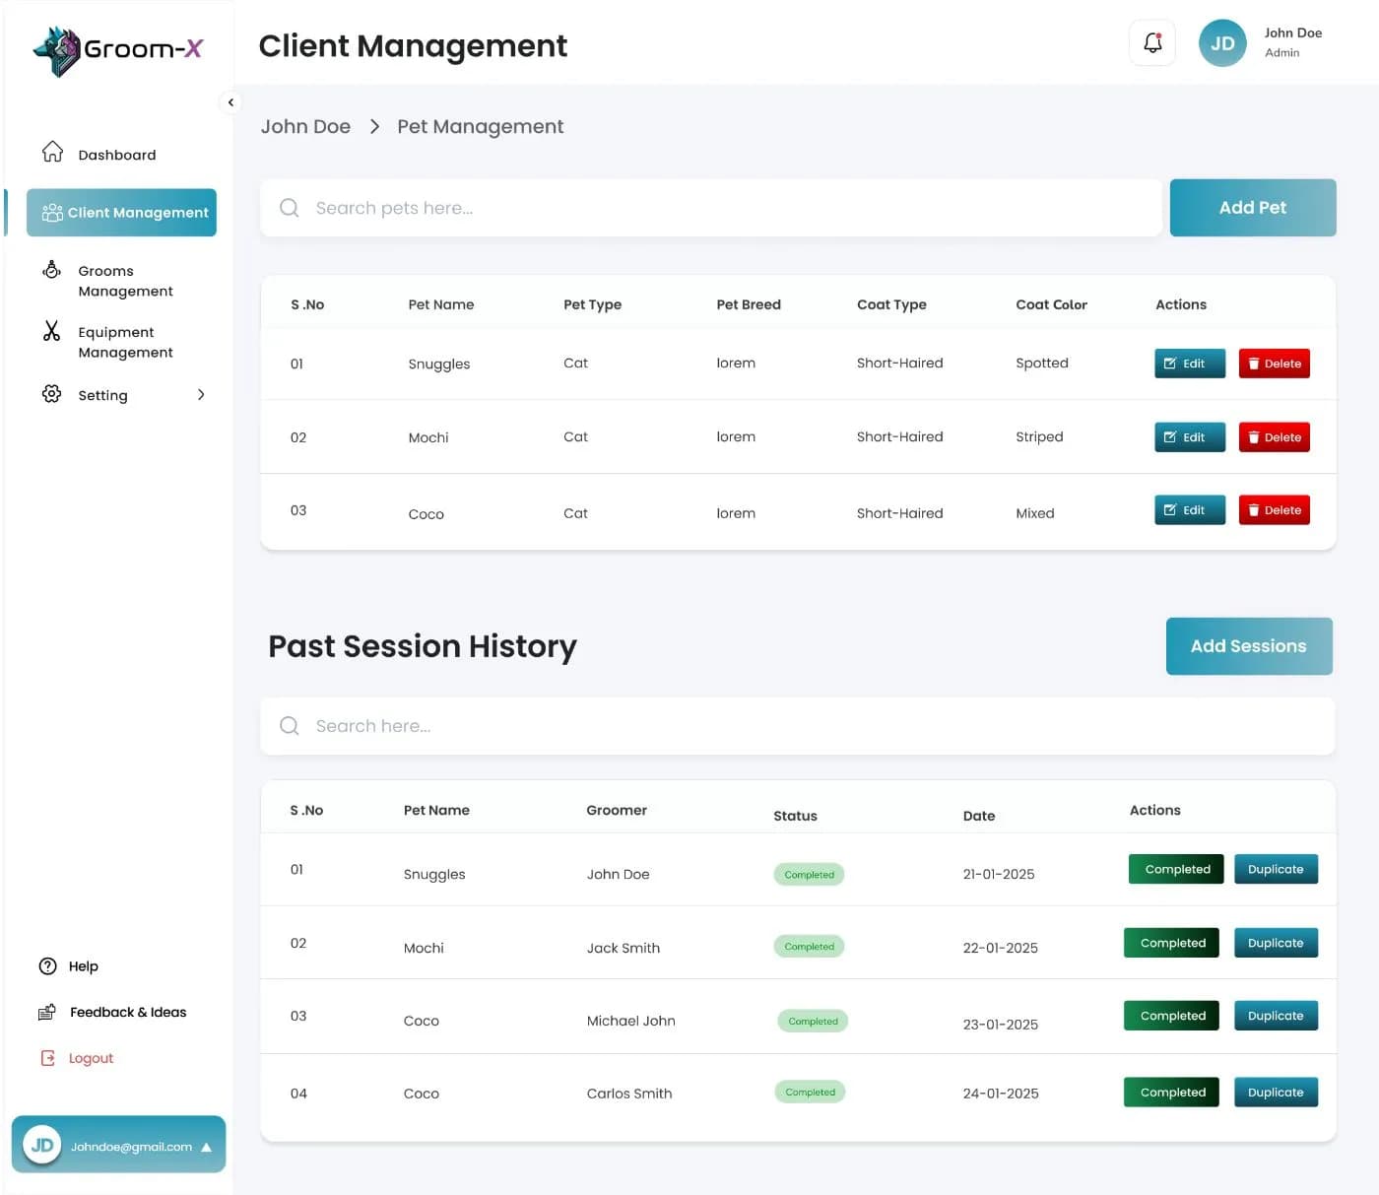Screen dimensions: 1379x1195
Task: Click the Dashboard home icon
Action: tap(52, 153)
